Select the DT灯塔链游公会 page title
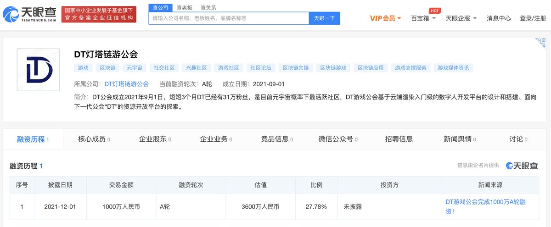 tap(106, 54)
